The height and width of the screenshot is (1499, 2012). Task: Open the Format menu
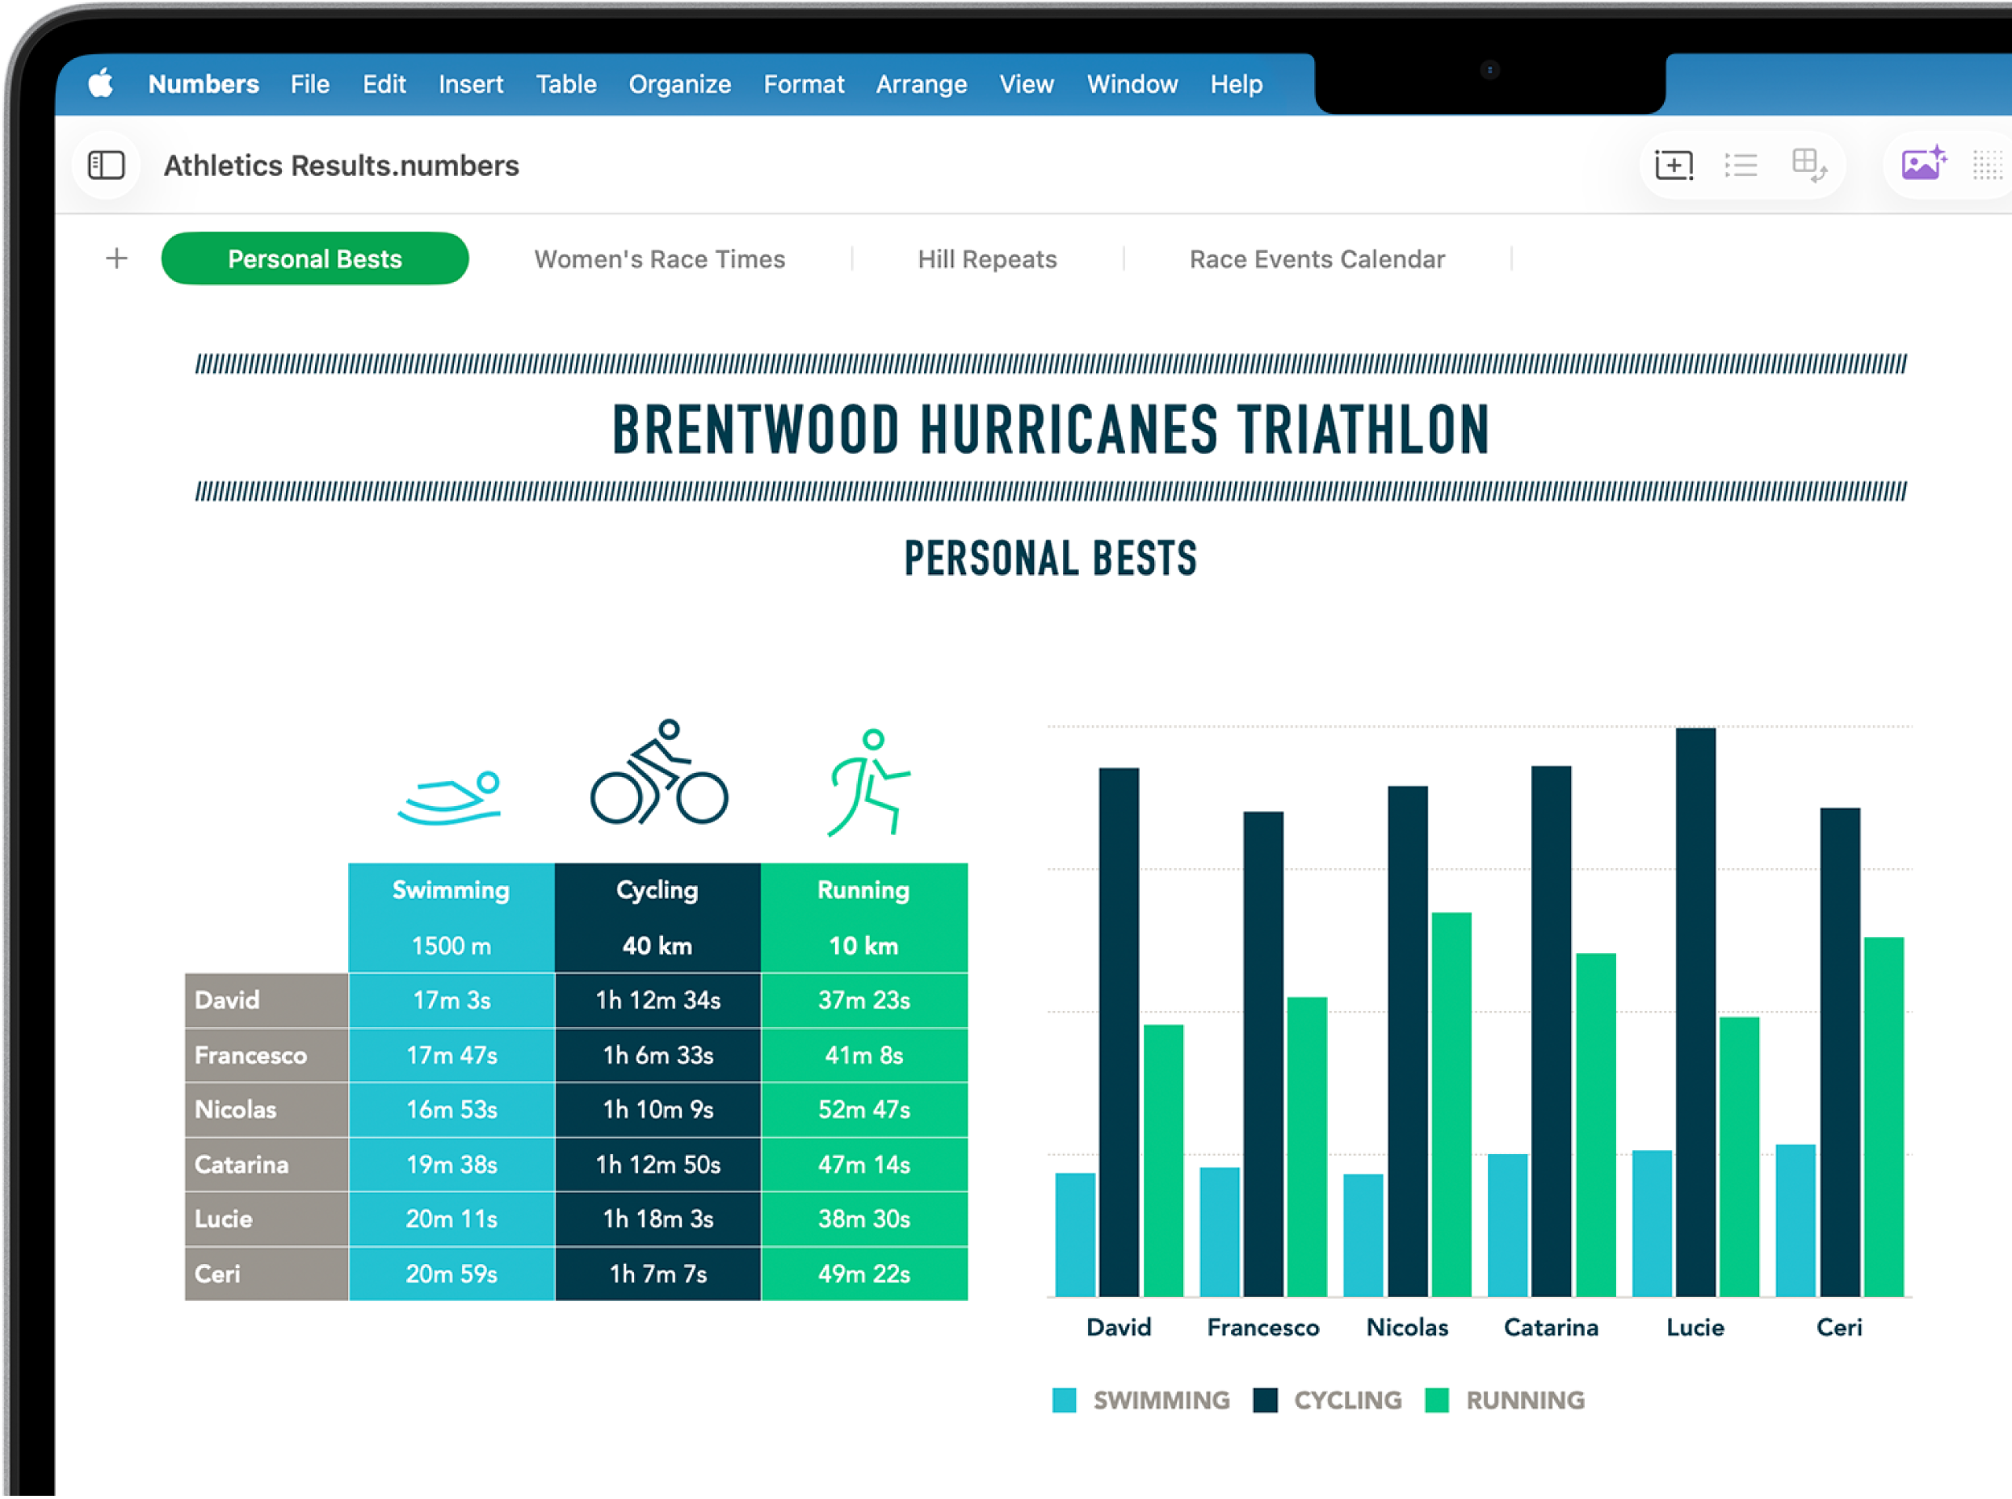coord(804,83)
